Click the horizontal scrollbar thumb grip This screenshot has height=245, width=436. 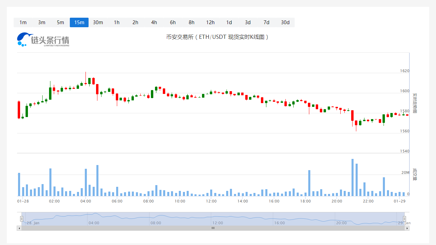point(213,228)
